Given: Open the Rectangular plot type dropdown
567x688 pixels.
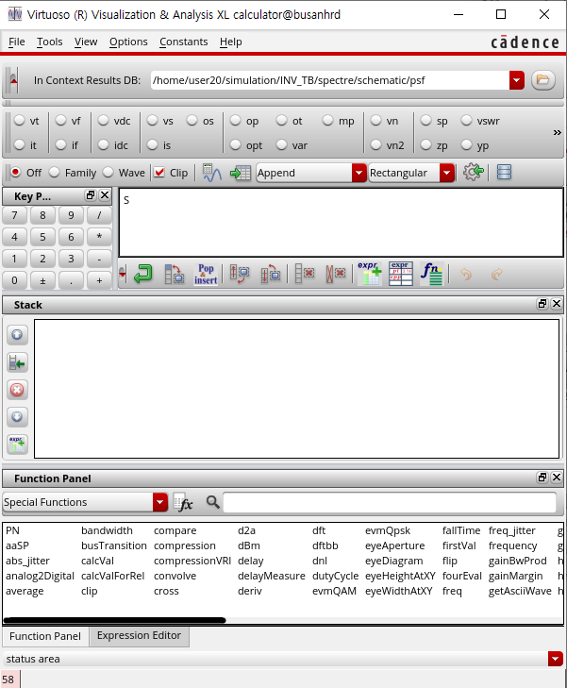Looking at the screenshot, I should pyautogui.click(x=446, y=173).
